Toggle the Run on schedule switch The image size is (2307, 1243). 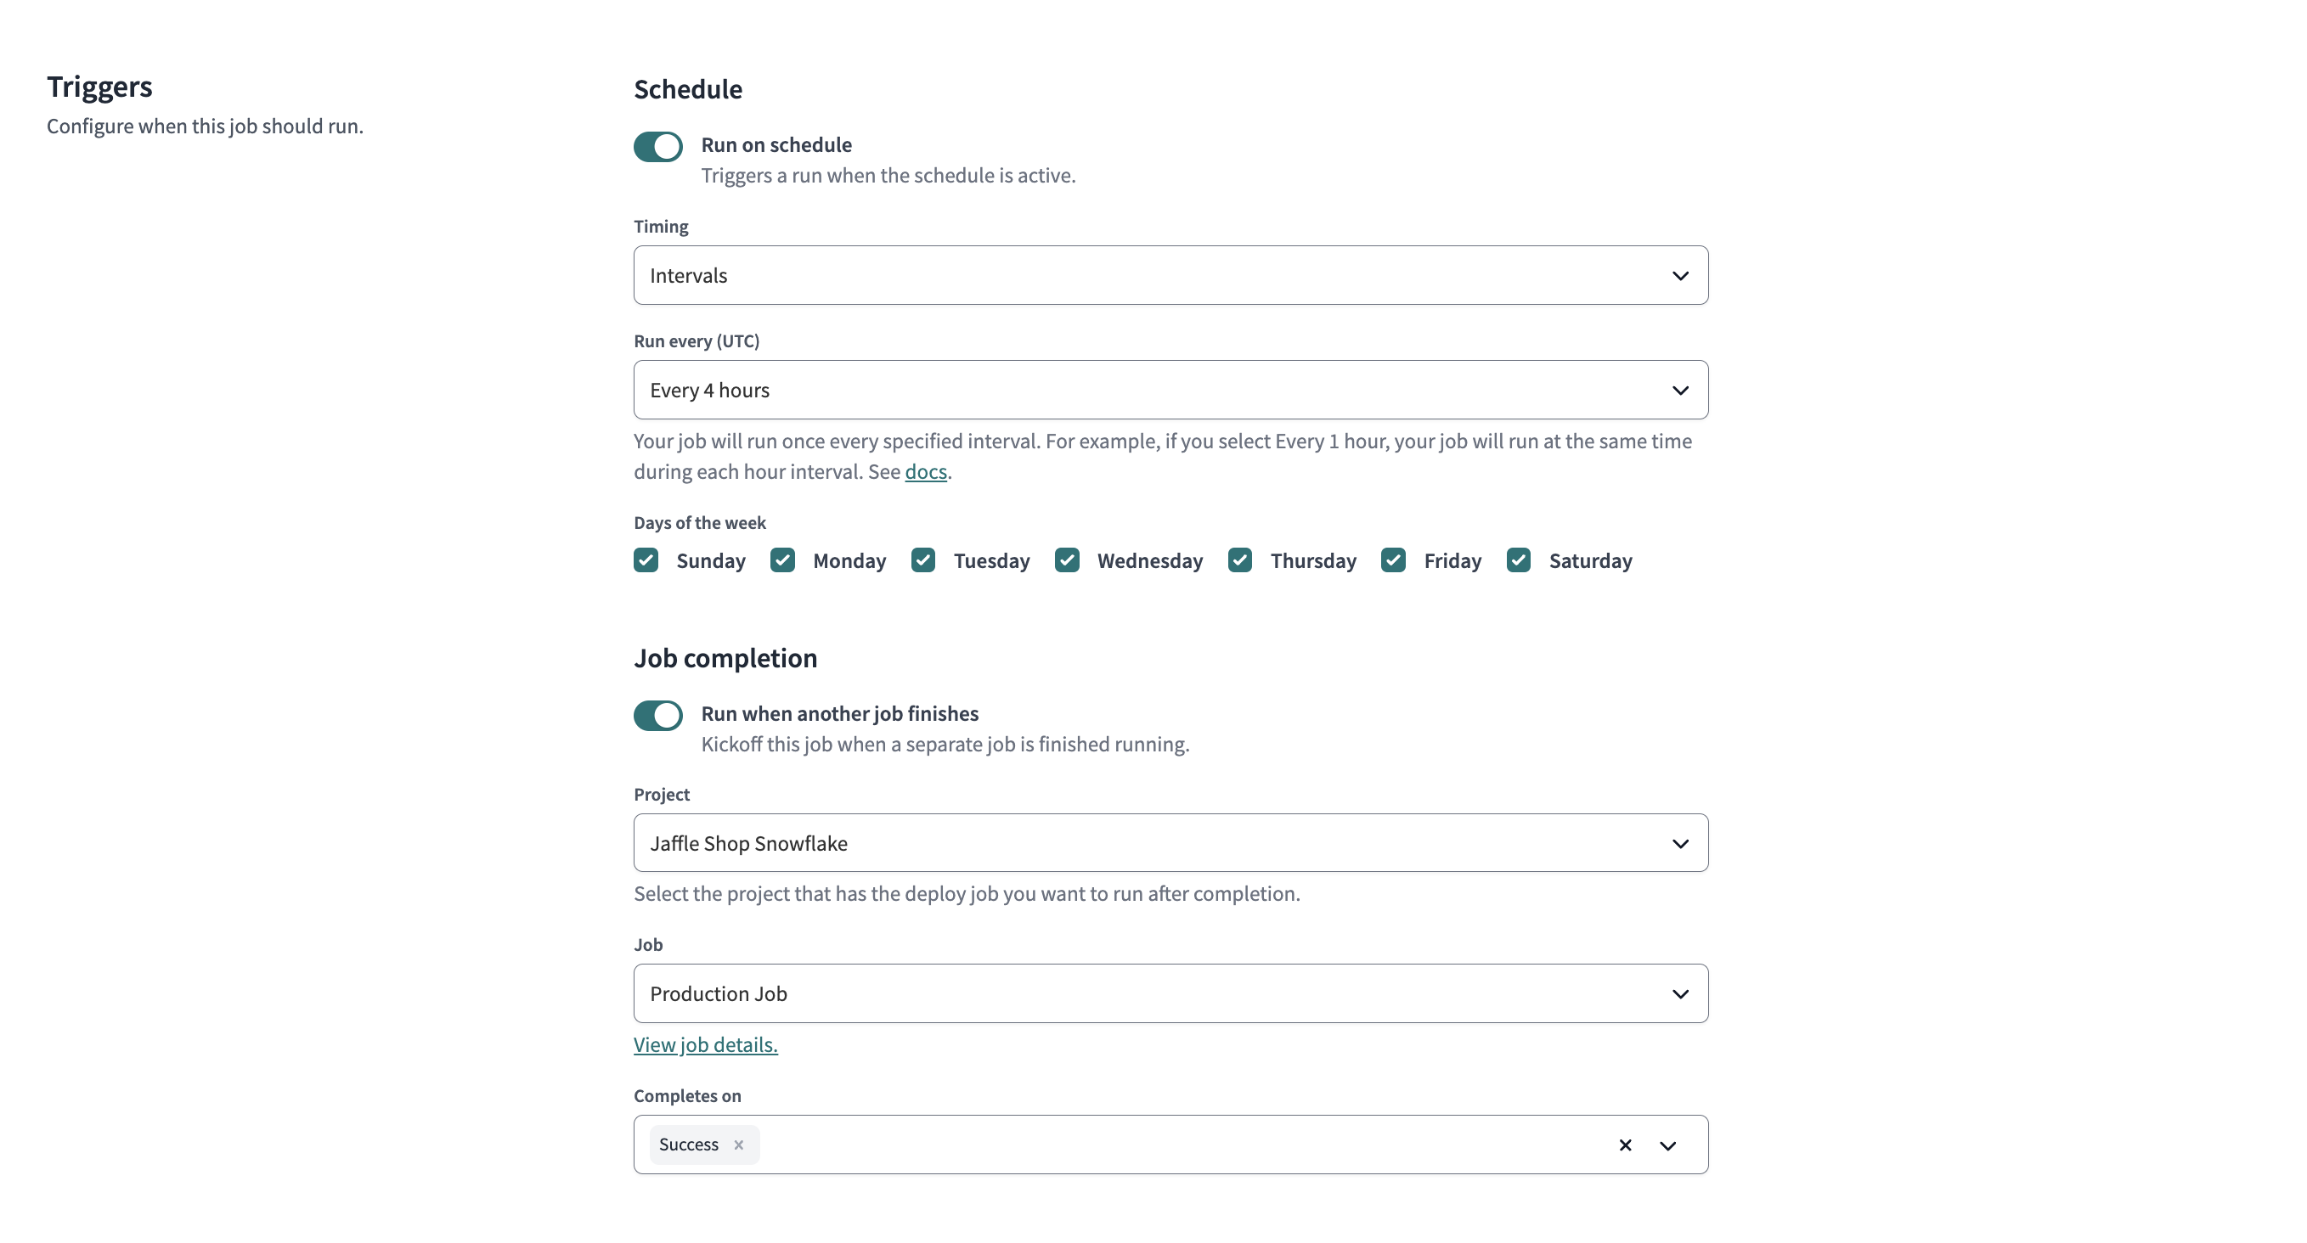coord(658,143)
